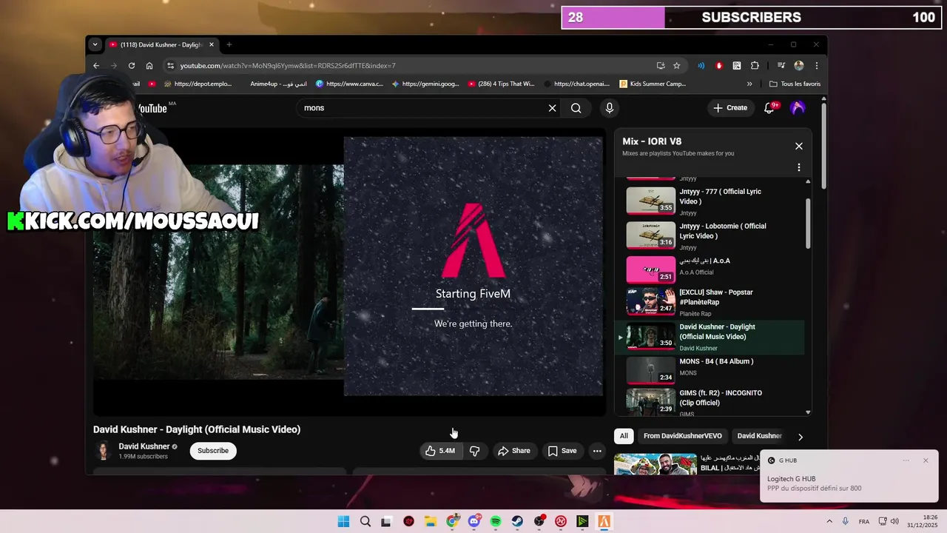Clear the YouTube search text
The width and height of the screenshot is (947, 533).
click(552, 108)
